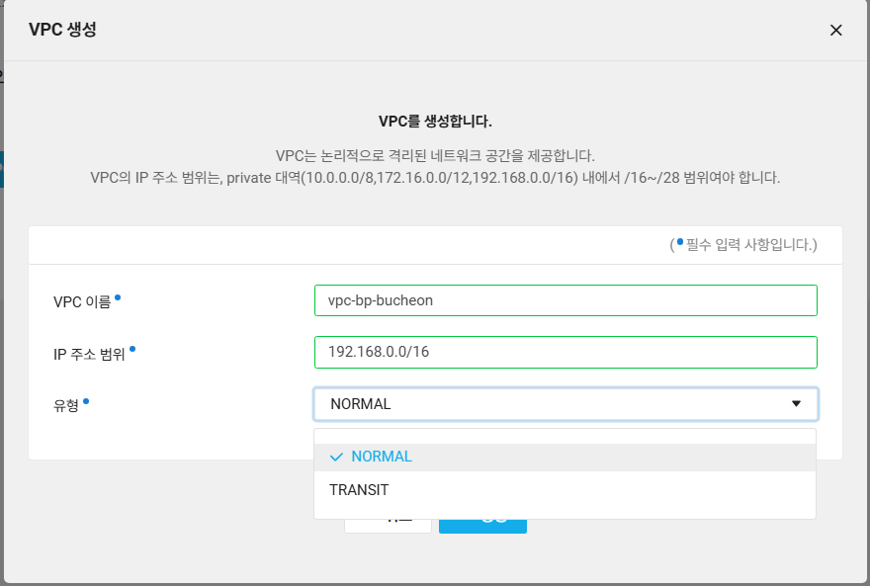Click the 'VPC는 논리적으로 격리된' description line
This screenshot has width=870, height=586.
(435, 156)
